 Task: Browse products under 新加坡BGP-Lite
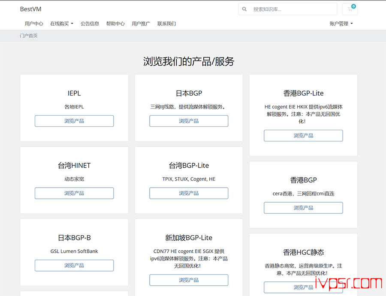click(189, 280)
